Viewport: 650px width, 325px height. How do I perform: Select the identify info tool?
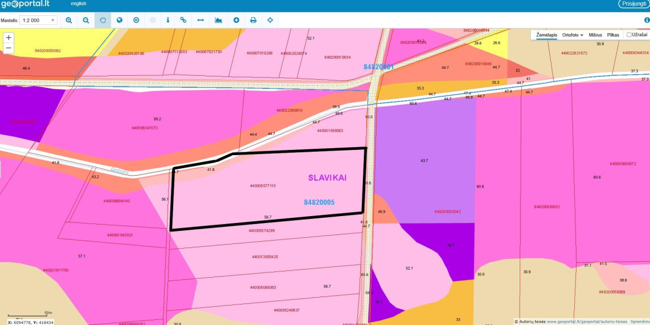pyautogui.click(x=167, y=20)
